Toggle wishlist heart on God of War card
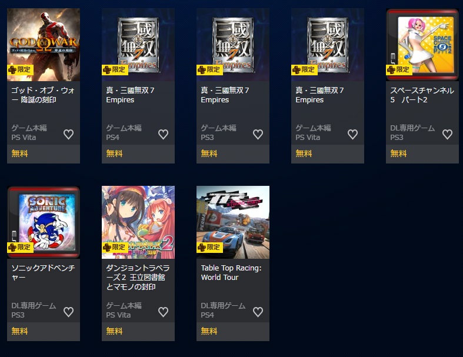463x357 pixels. click(68, 134)
